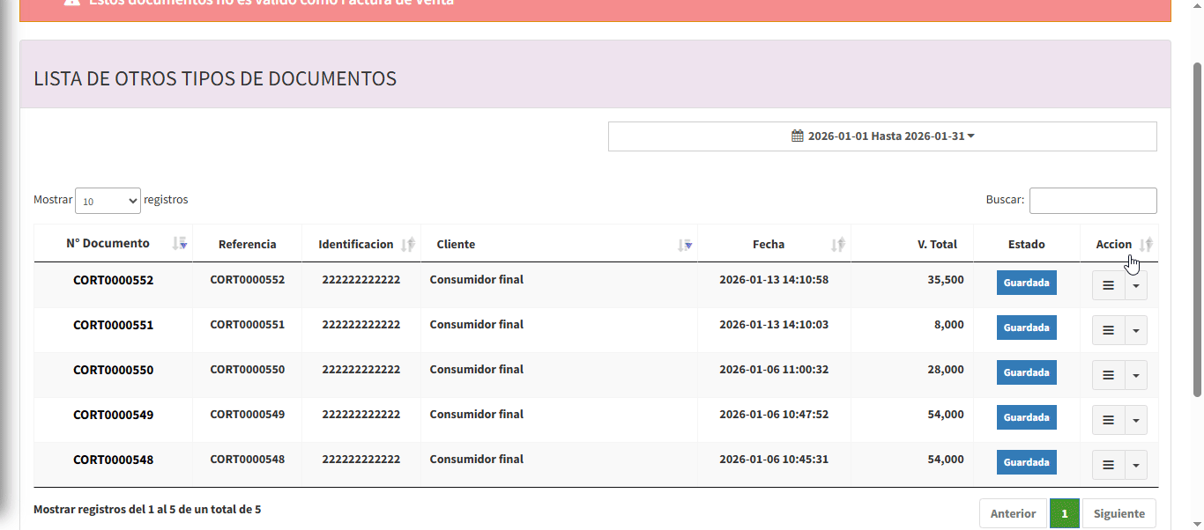This screenshot has width=1204, height=530.
Task: Open hamburger action menu for CORT0000552
Action: pos(1108,285)
